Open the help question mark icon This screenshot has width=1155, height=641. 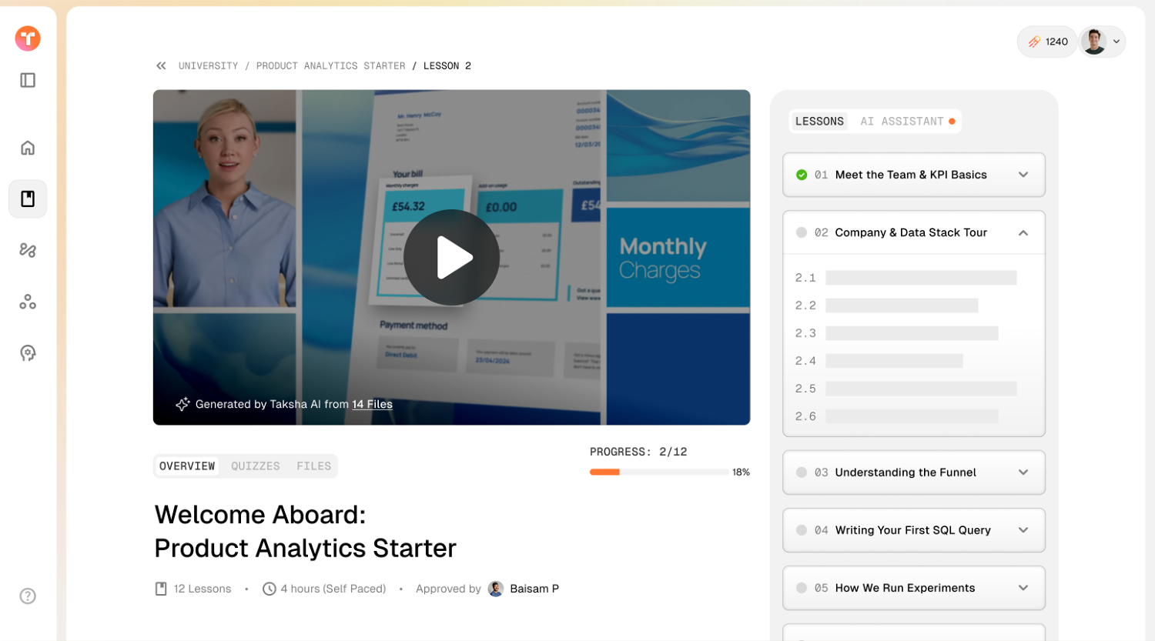(28, 596)
